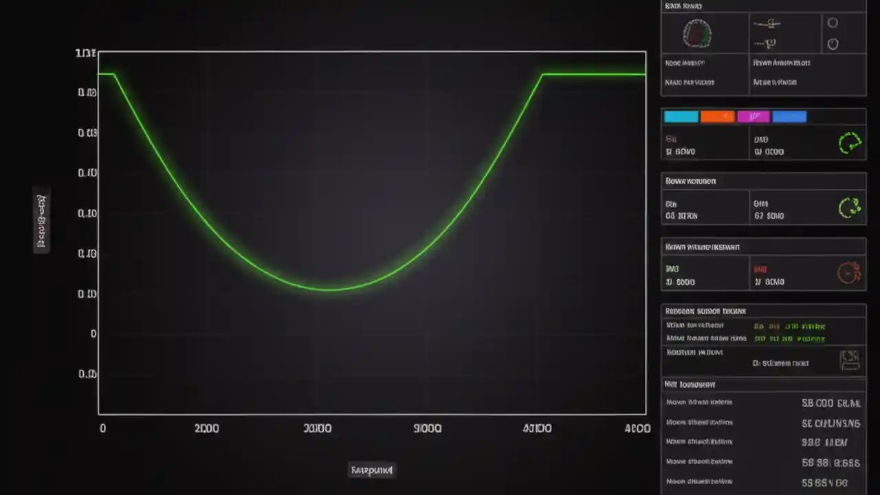Screen dimensions: 880x495
Task: Click the system read link in the panel
Action: 782,363
